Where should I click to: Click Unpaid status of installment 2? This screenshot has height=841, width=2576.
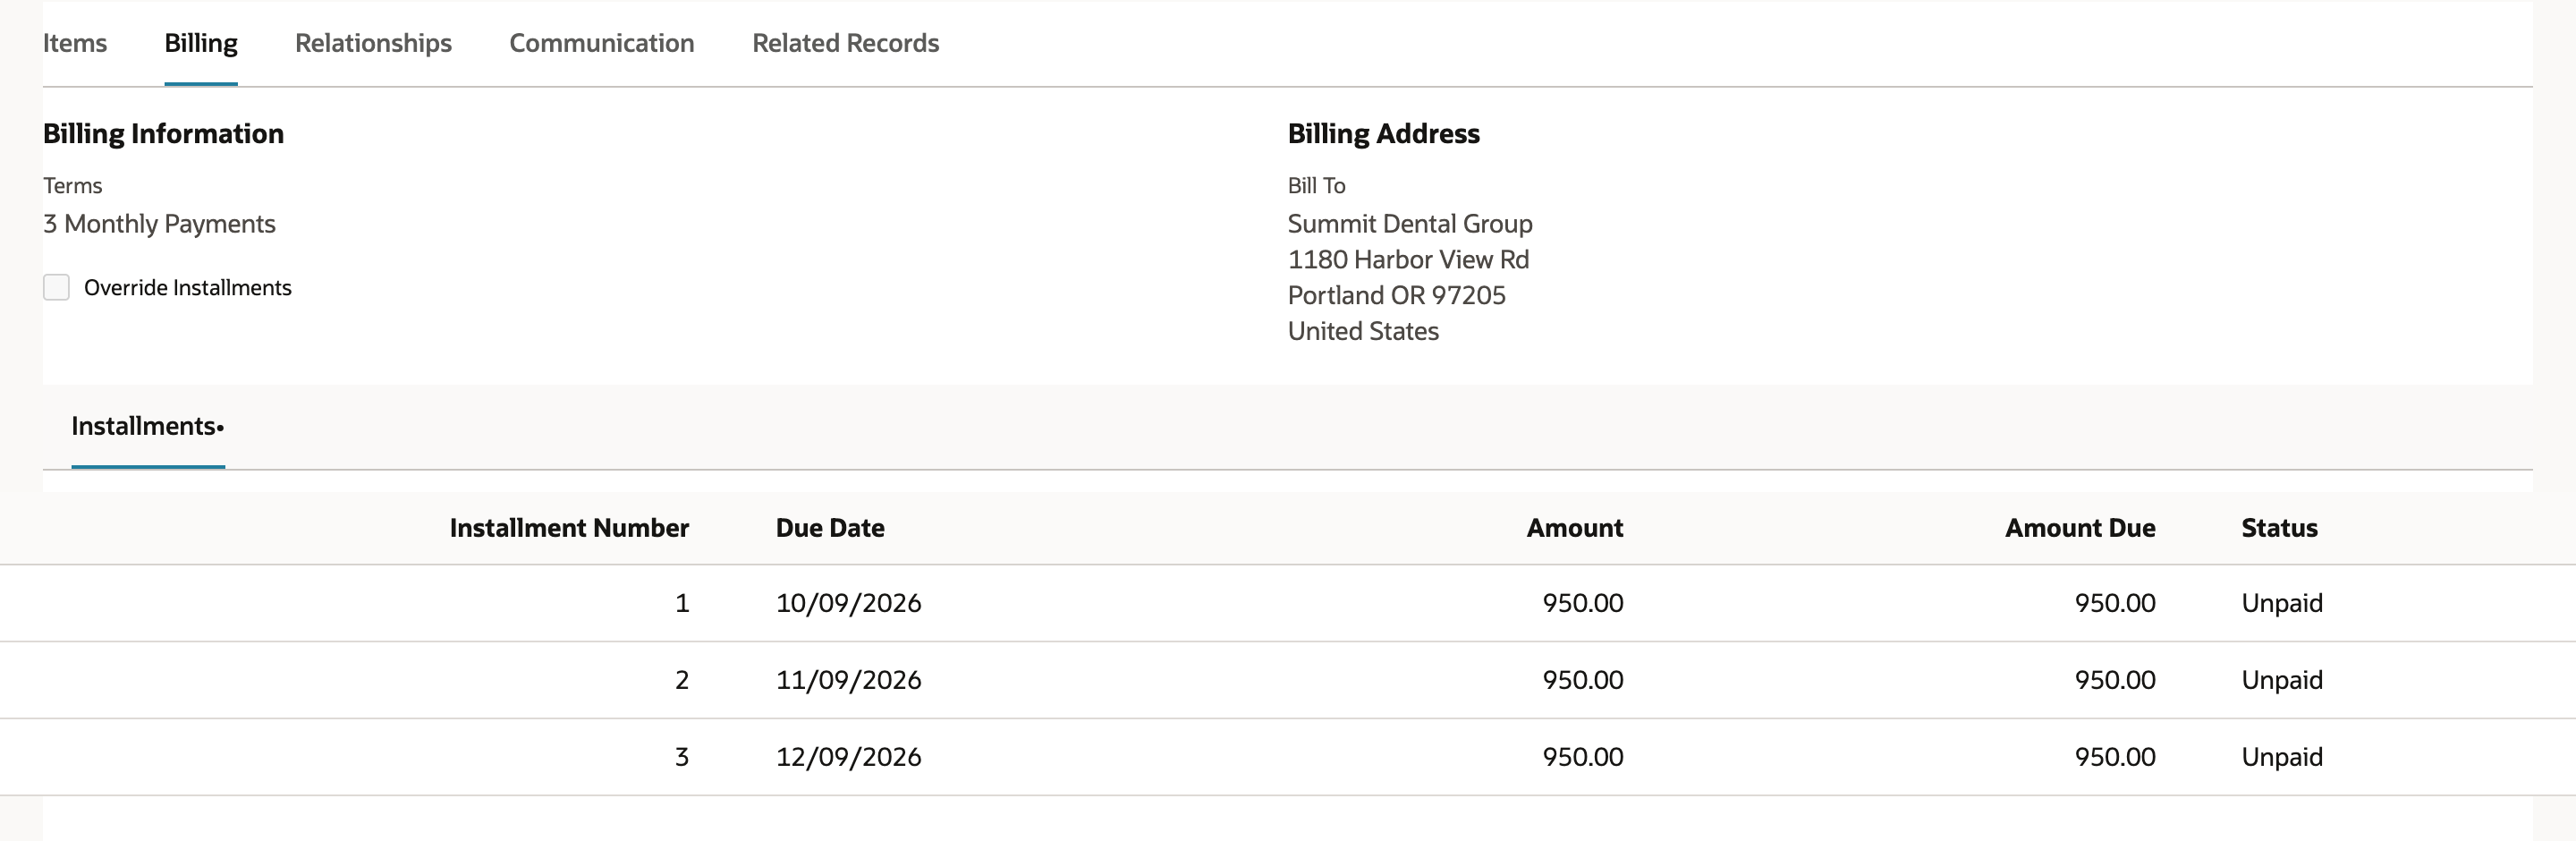[2282, 680]
